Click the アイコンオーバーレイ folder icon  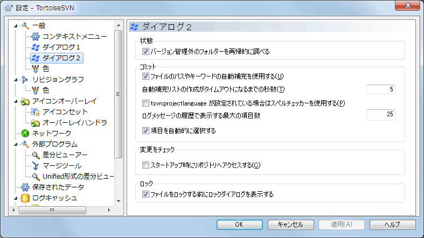[25, 101]
